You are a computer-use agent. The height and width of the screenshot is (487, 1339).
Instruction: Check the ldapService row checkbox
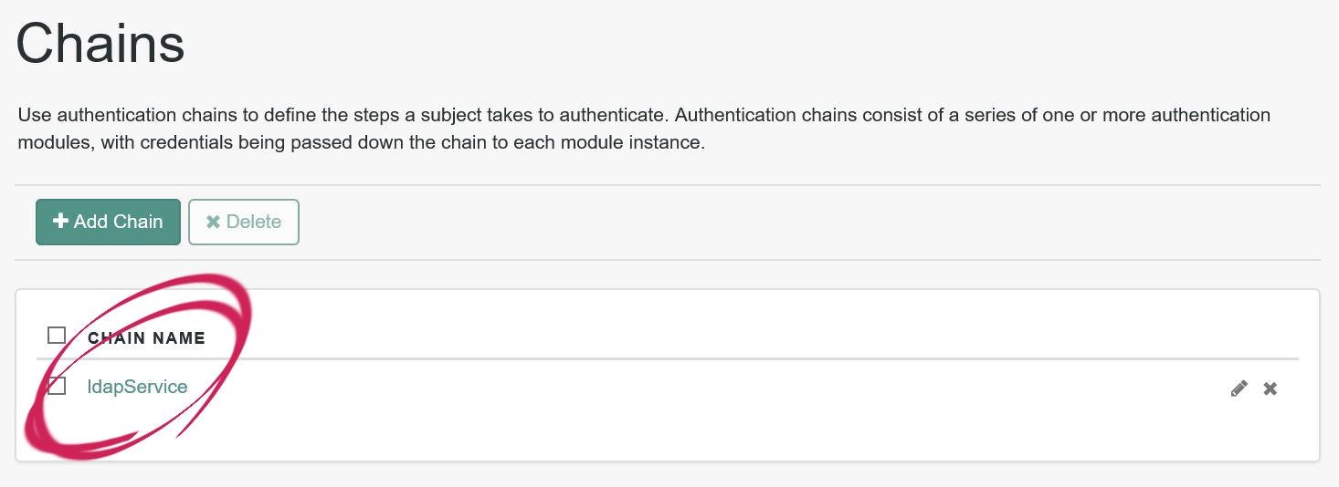click(57, 386)
